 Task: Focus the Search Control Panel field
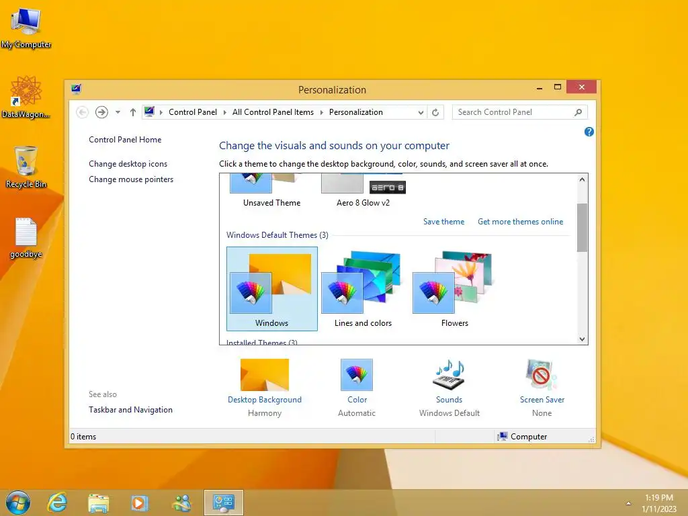pyautogui.click(x=520, y=112)
